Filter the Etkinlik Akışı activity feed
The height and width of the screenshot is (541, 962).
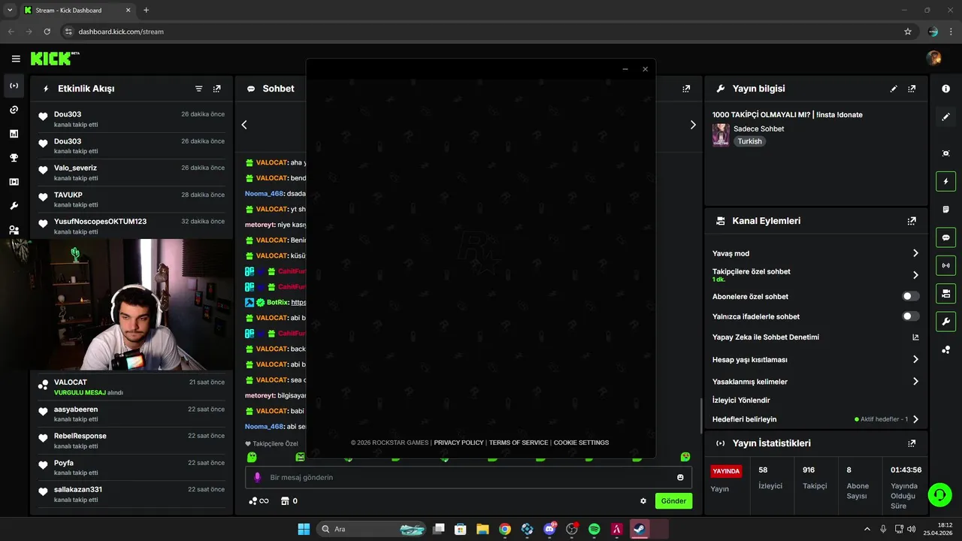coord(198,89)
